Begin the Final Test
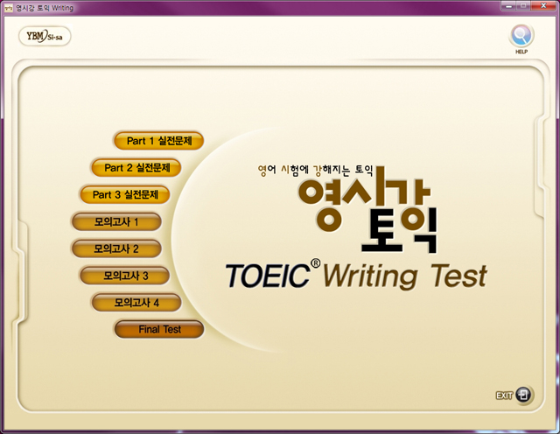 click(x=159, y=330)
